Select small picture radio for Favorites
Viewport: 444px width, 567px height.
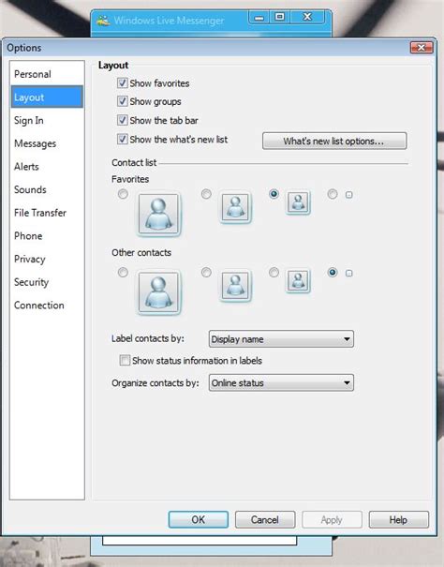click(274, 194)
